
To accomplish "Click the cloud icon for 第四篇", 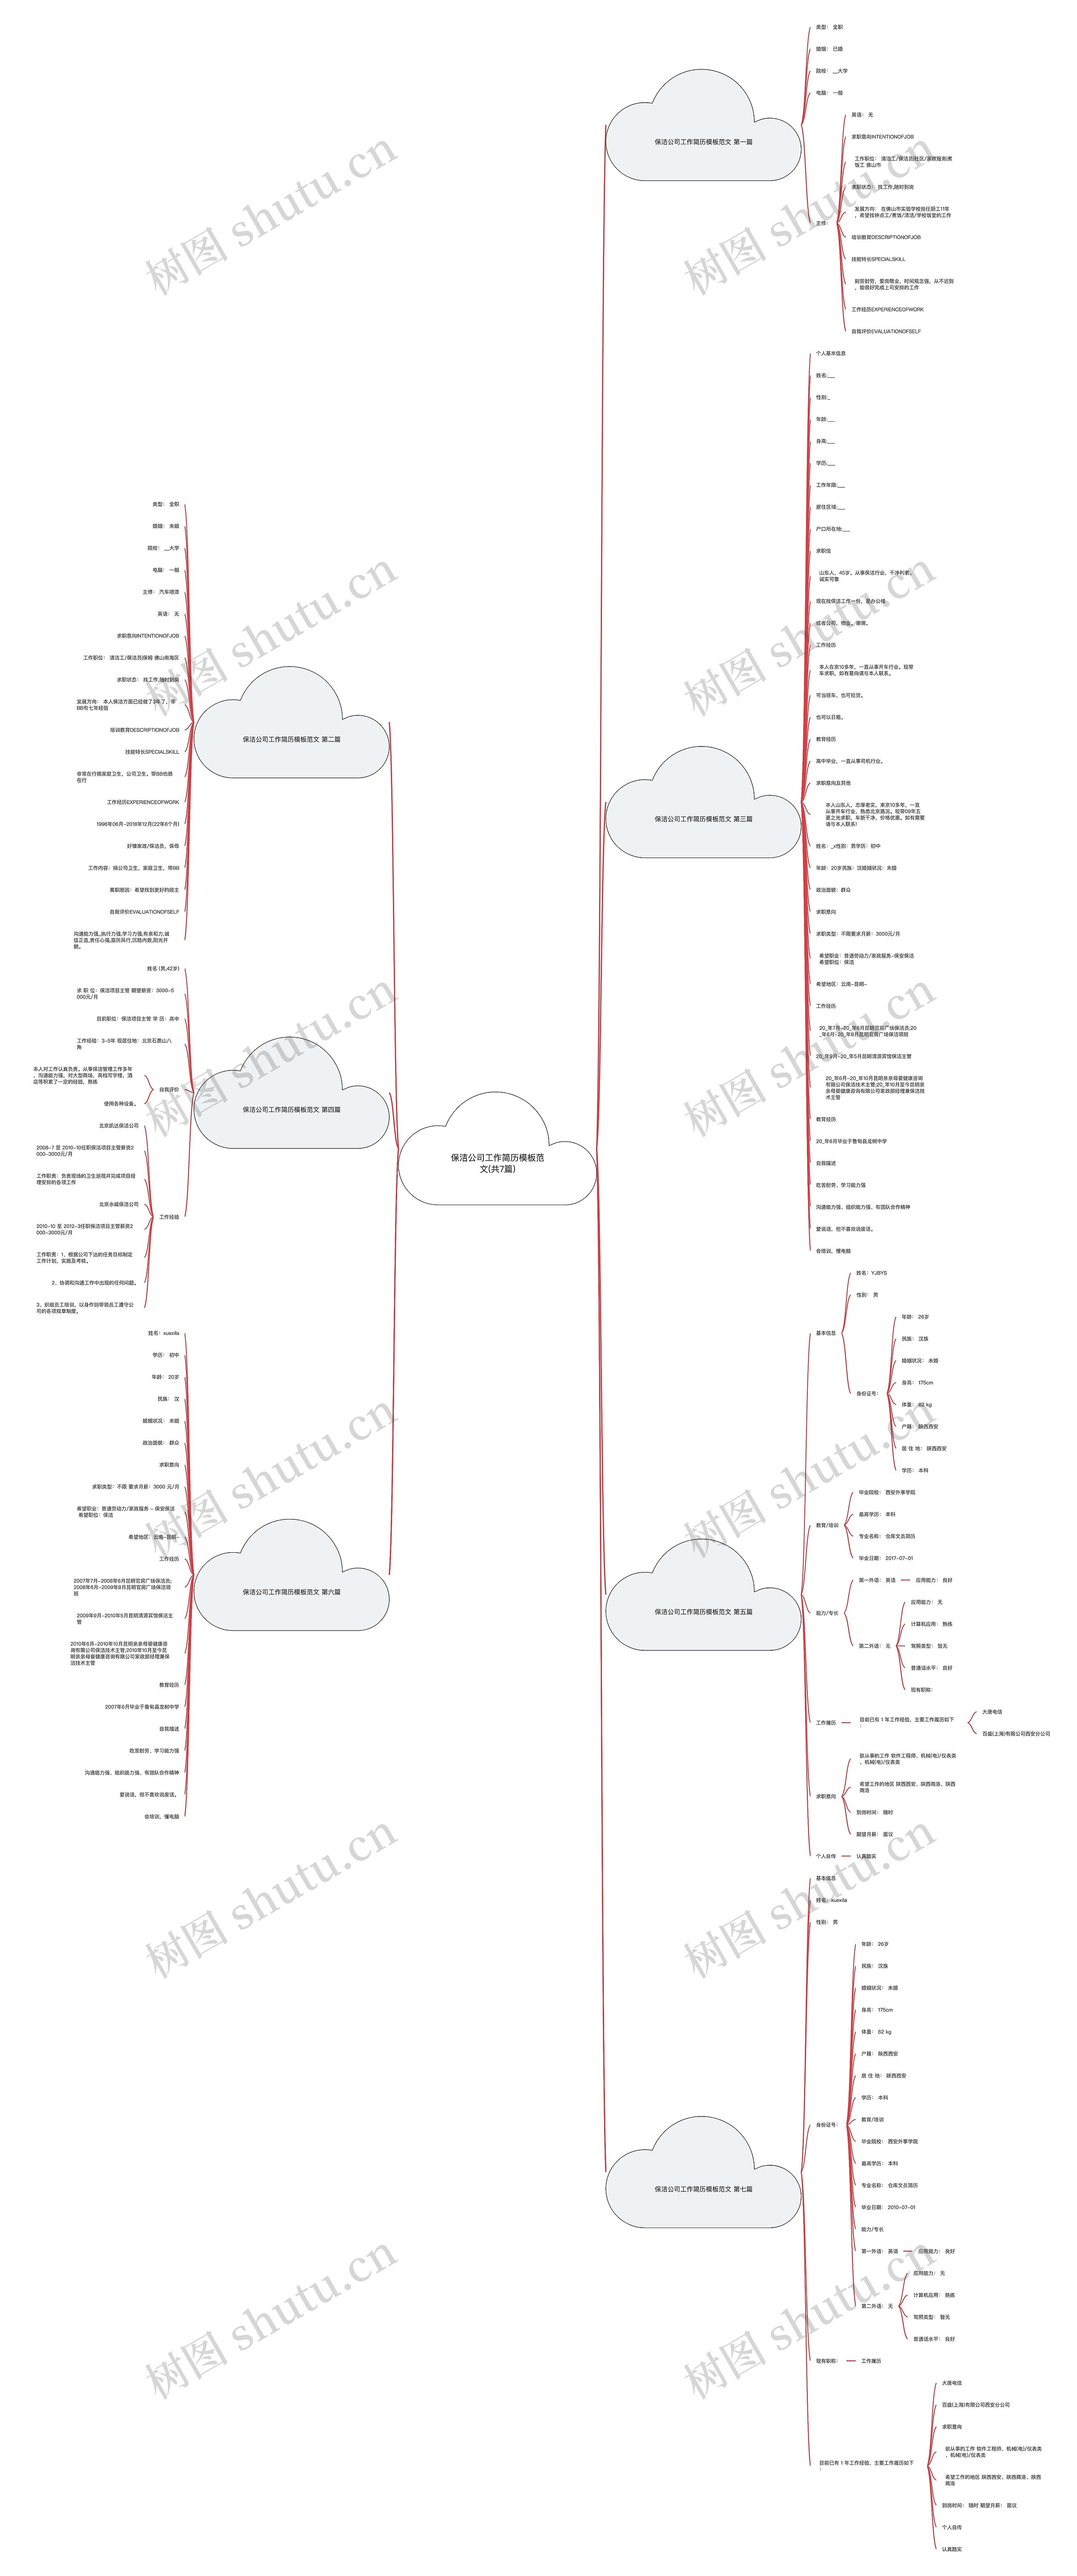I will pyautogui.click(x=328, y=1084).
